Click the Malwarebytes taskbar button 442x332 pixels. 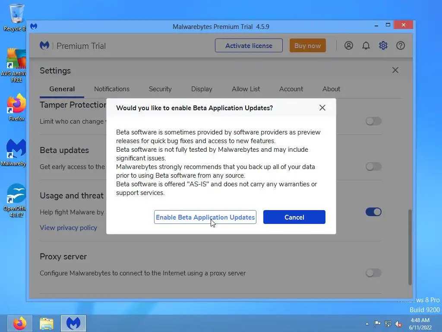click(x=73, y=323)
